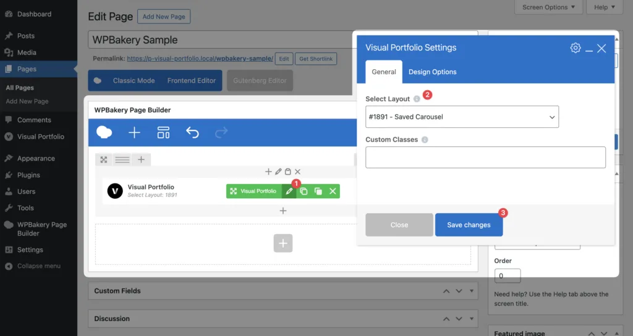Add a new element with toolbar plus icon
The width and height of the screenshot is (633, 336).
tap(134, 132)
